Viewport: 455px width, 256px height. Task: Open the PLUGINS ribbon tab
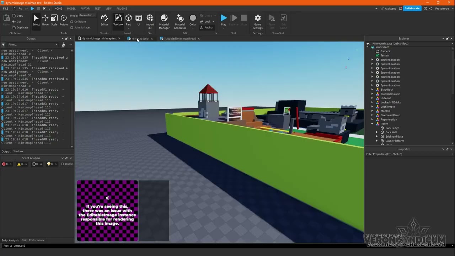(122, 9)
